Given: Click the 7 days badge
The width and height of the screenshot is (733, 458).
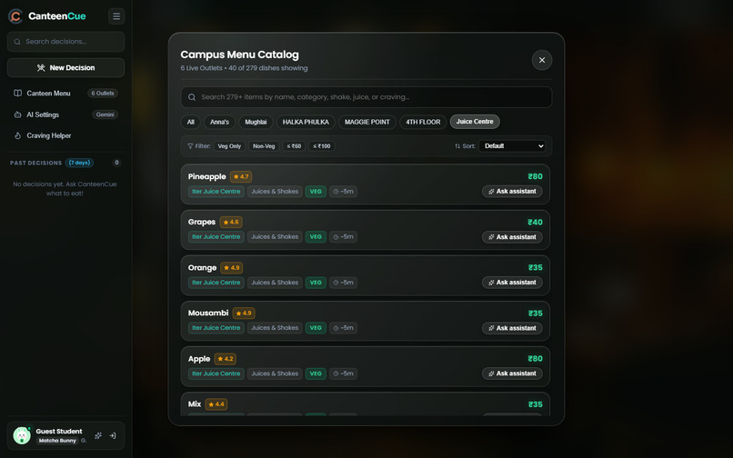Looking at the screenshot, I should (79, 163).
